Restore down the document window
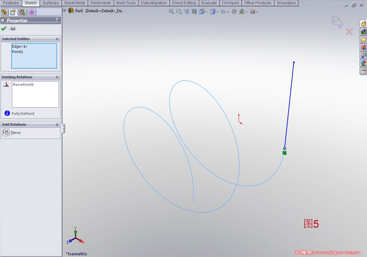 click(x=354, y=5)
